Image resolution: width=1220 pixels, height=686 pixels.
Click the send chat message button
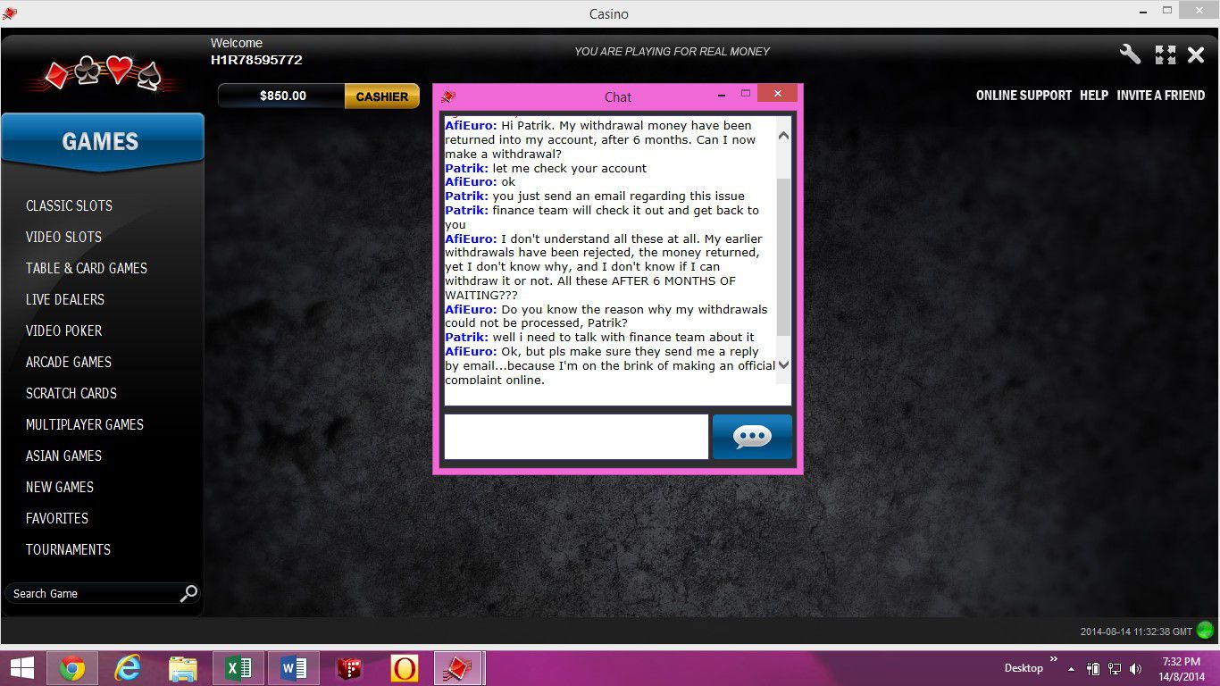[x=752, y=437]
